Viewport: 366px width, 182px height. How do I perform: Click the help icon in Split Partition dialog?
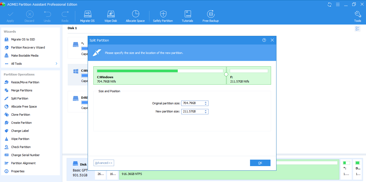click(264, 40)
